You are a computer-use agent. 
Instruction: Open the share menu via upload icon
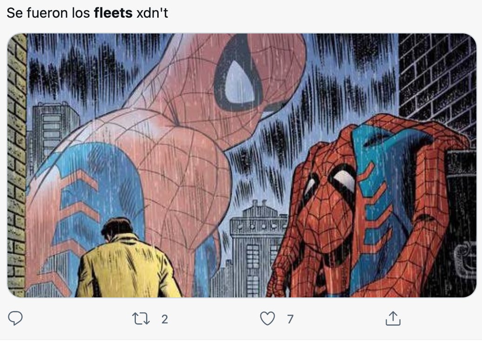point(393,319)
